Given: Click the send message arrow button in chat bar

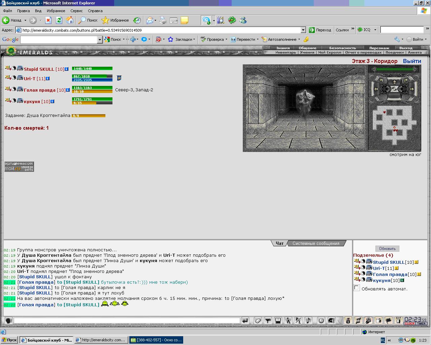Looking at the screenshot, I should (245, 320).
